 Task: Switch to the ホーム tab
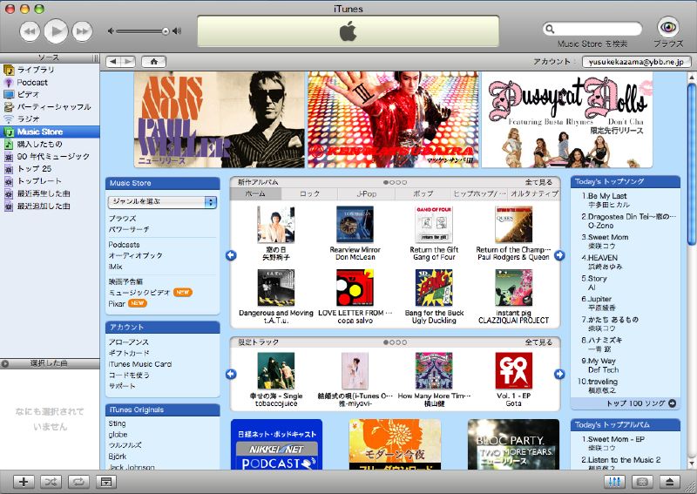(x=255, y=194)
